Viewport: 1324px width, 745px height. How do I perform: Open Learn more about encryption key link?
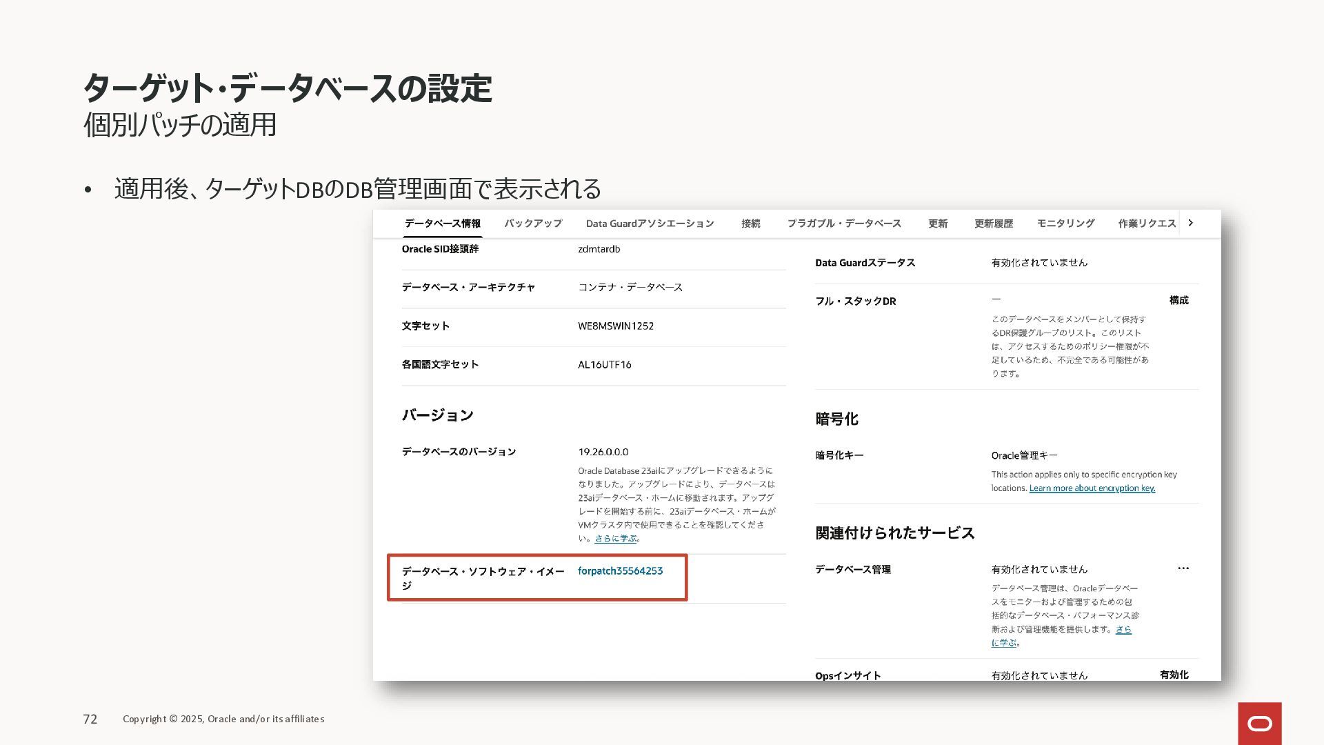pyautogui.click(x=1092, y=488)
